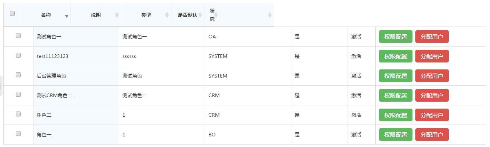This screenshot has height=147, width=490.
Task: Open 权限配置 for test11123123
Action: pyautogui.click(x=396, y=56)
